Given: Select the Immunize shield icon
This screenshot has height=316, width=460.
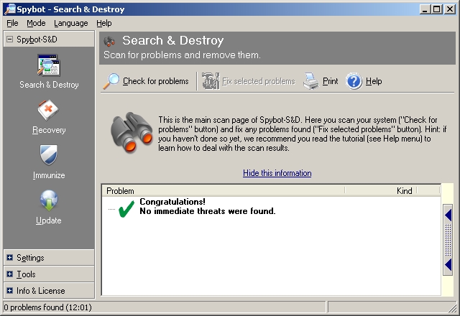Looking at the screenshot, I should (x=49, y=155).
